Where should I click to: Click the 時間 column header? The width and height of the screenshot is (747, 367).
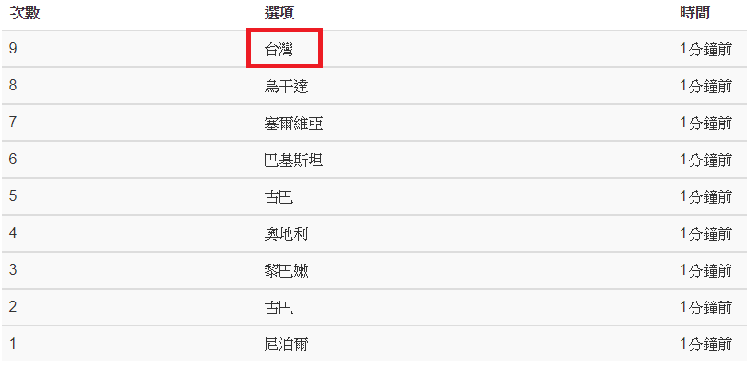click(695, 13)
